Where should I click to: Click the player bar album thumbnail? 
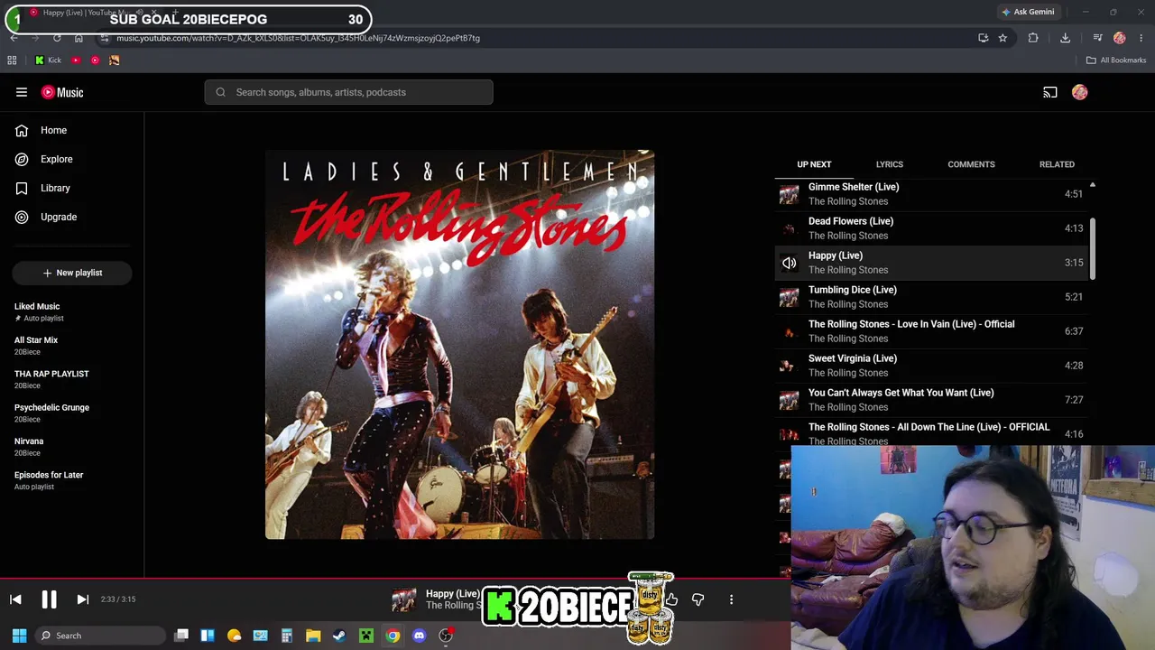tap(404, 599)
